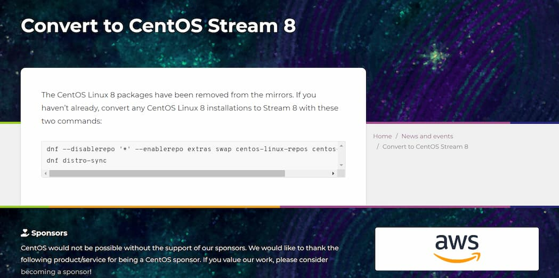Click the Sponsors section heading text

[x=49, y=233]
